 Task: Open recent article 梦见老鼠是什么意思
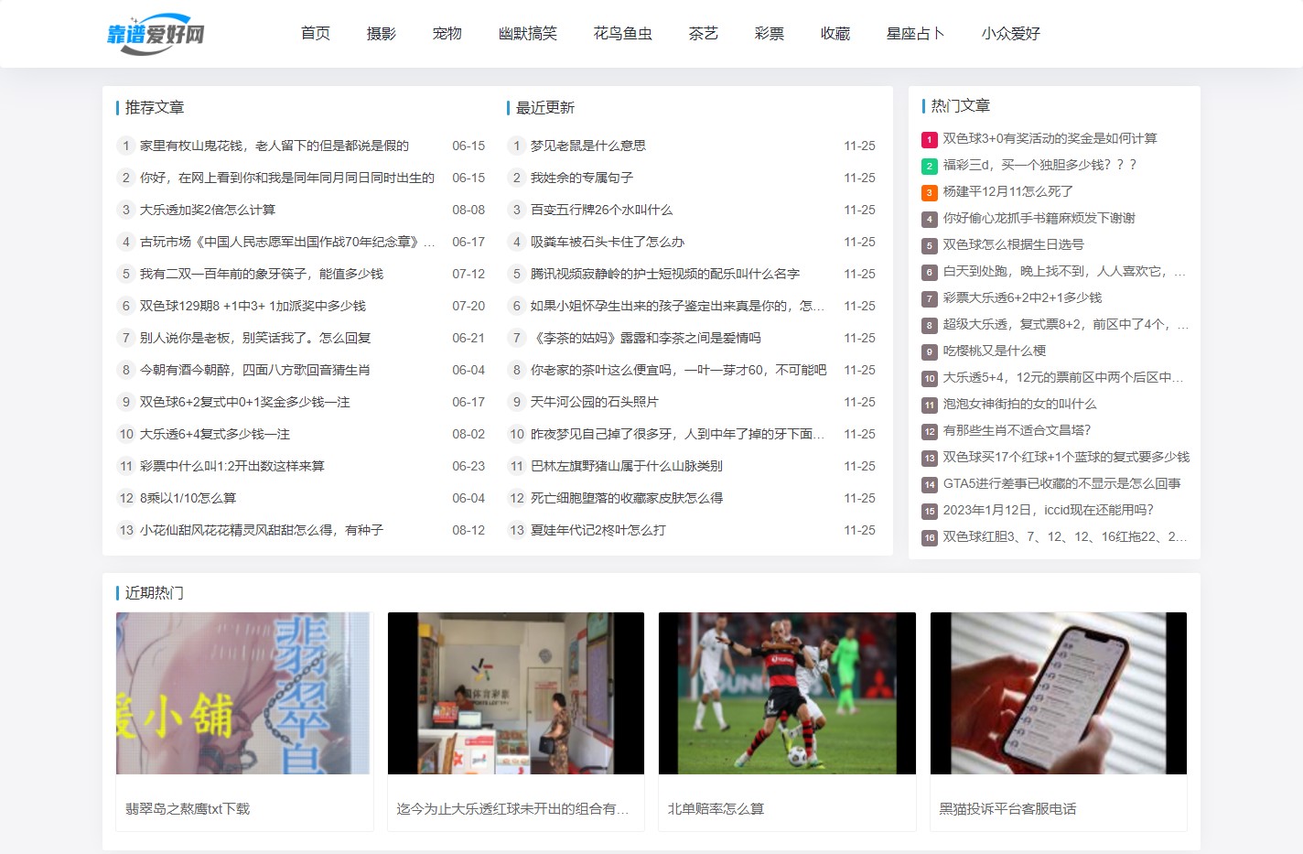click(588, 146)
